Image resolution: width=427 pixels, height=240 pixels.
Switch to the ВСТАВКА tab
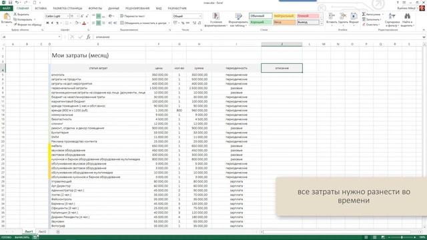coord(41,9)
